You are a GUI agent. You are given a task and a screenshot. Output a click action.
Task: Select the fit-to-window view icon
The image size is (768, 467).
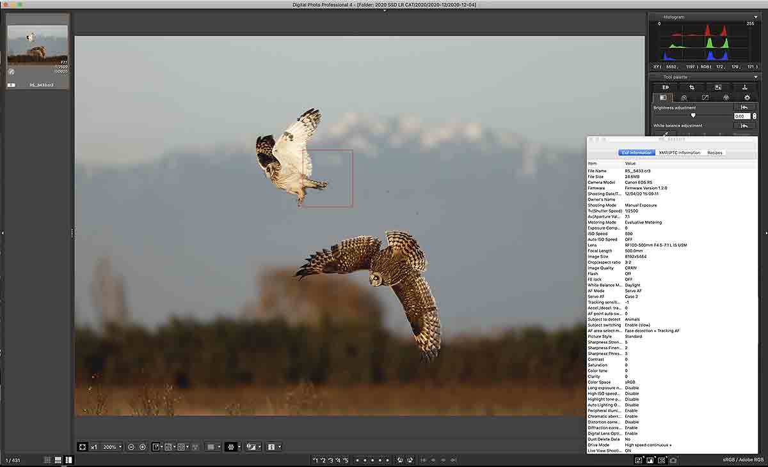tap(83, 447)
